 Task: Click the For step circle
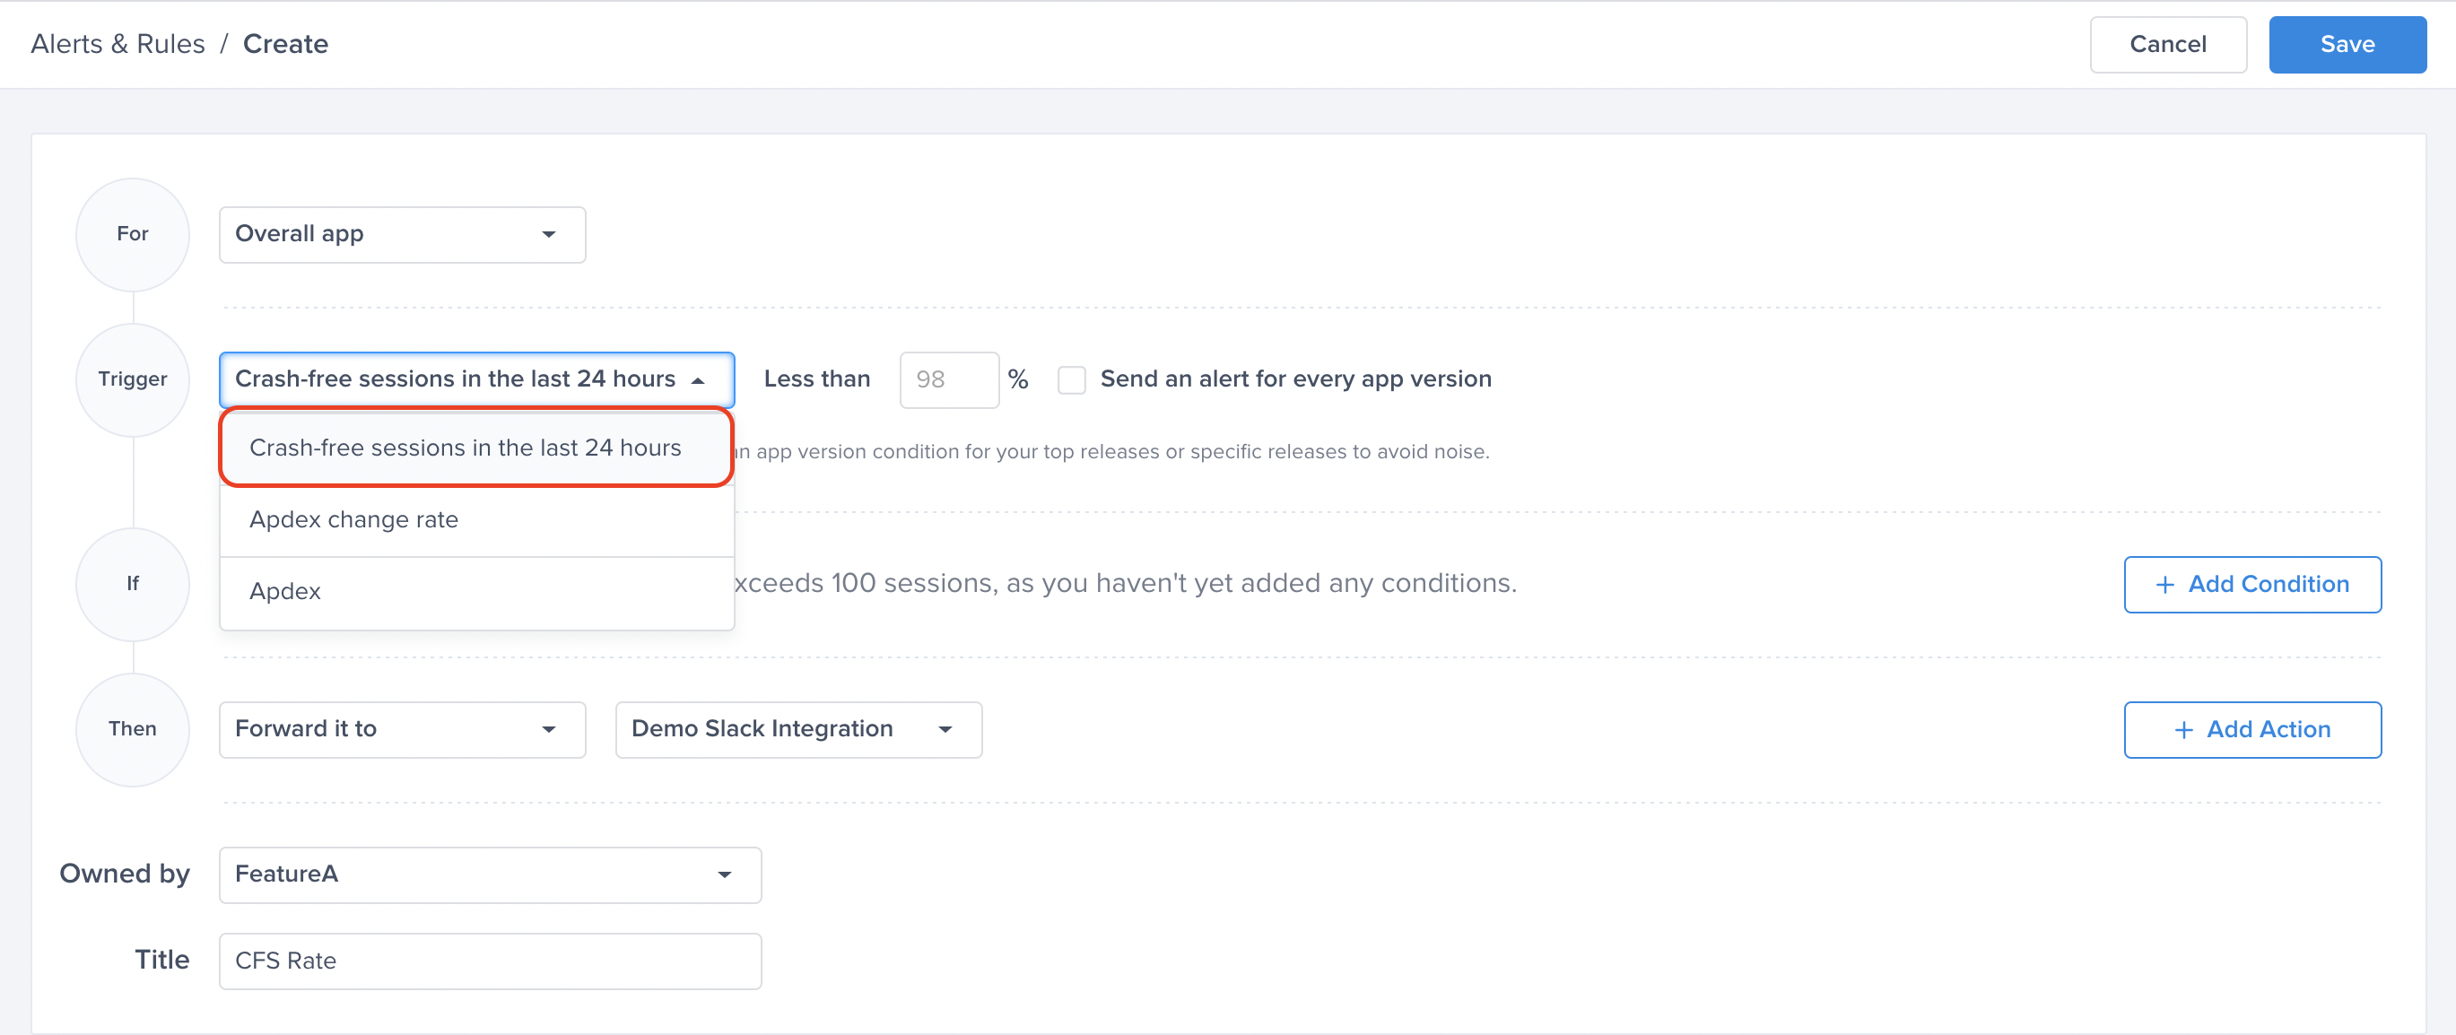(x=133, y=234)
